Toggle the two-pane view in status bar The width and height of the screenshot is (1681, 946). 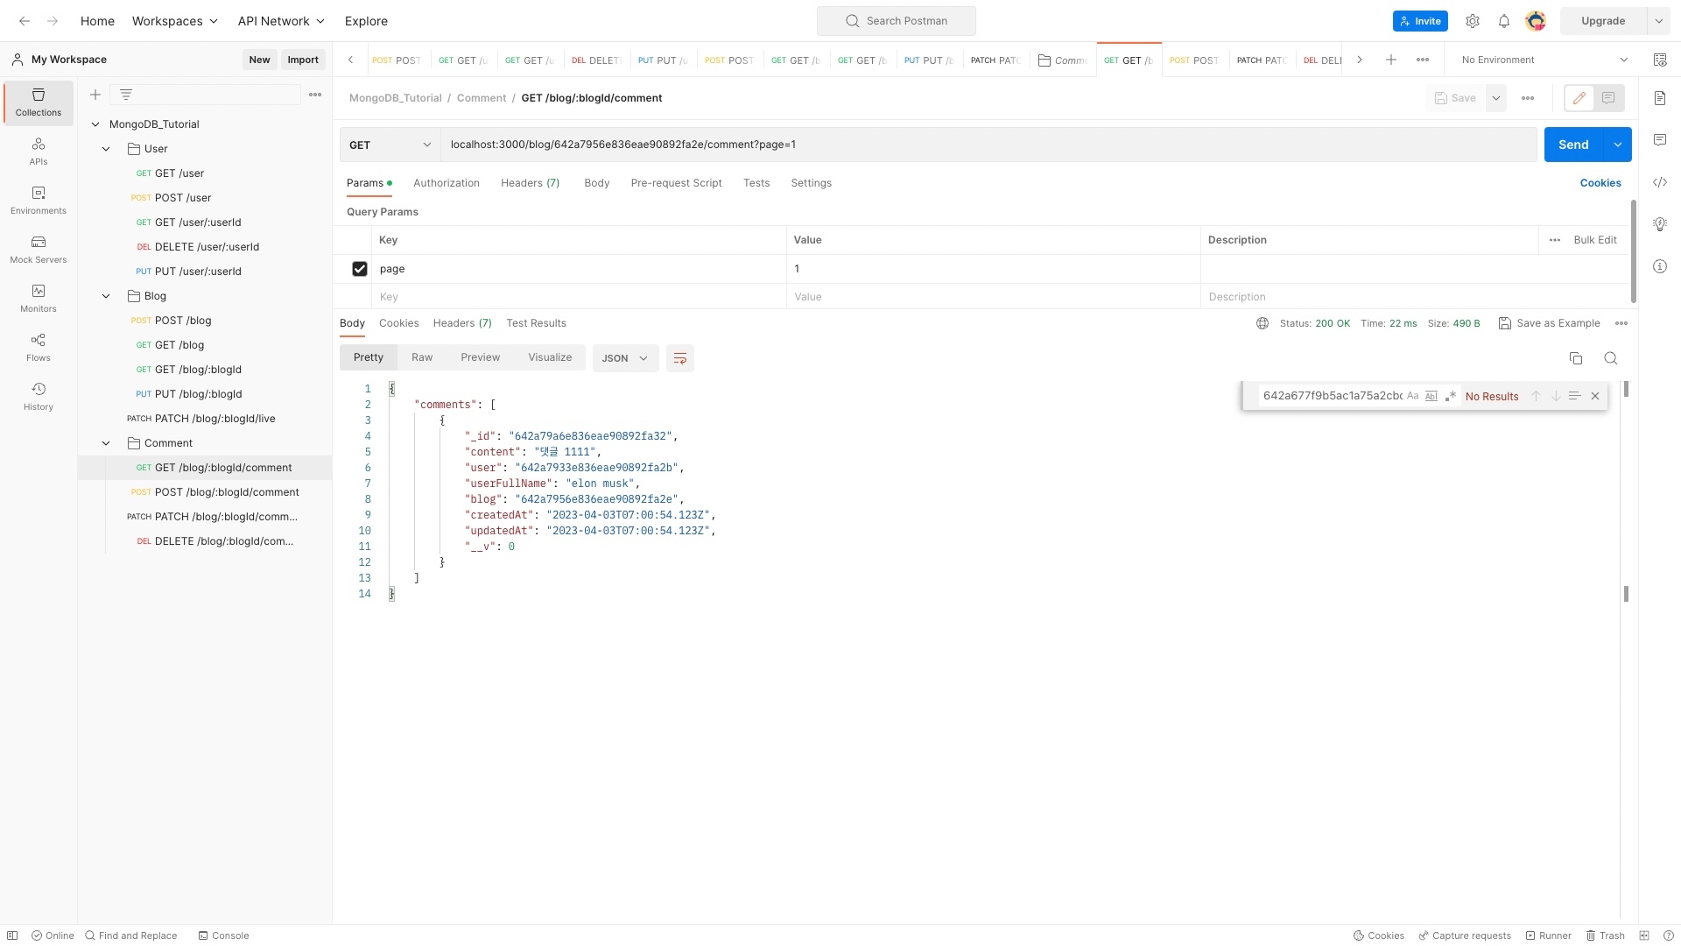point(1644,935)
